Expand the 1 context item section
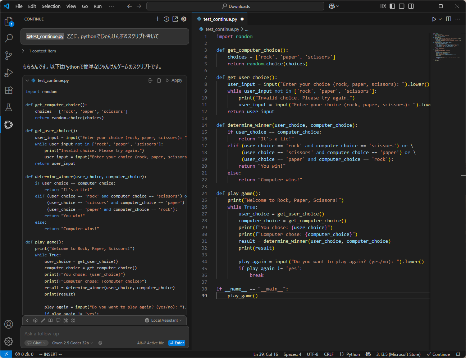Viewport: 466px width, 358px height. [39, 51]
